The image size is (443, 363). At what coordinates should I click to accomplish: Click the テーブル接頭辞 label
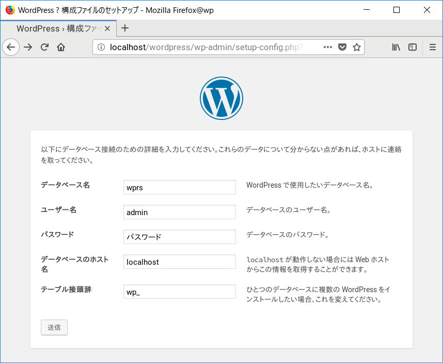(x=66, y=290)
